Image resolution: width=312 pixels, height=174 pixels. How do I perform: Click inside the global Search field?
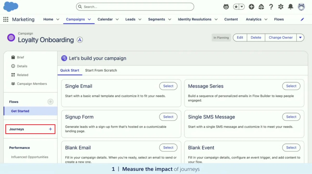point(135,7)
